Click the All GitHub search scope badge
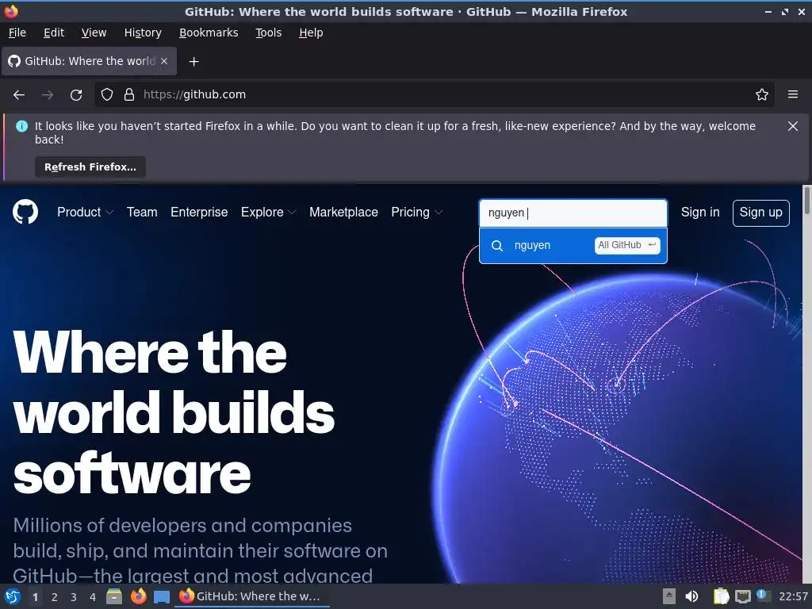Viewport: 812px width, 609px height. click(x=627, y=245)
